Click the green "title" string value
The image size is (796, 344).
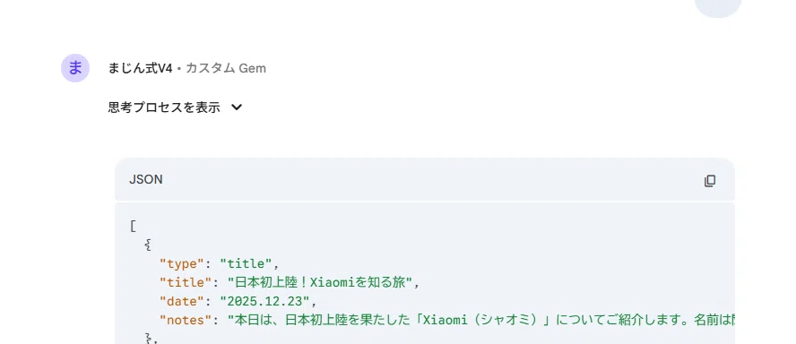(x=247, y=264)
